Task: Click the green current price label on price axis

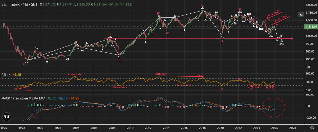Action: click(x=311, y=27)
